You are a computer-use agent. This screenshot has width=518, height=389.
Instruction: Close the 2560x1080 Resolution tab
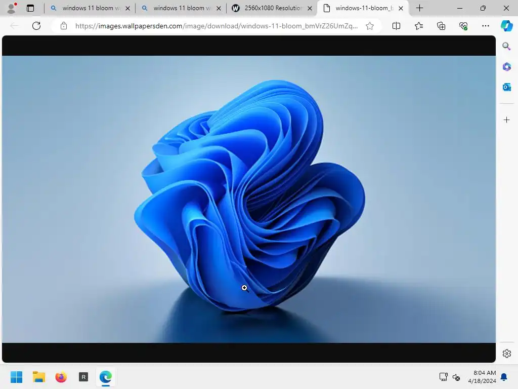(310, 8)
